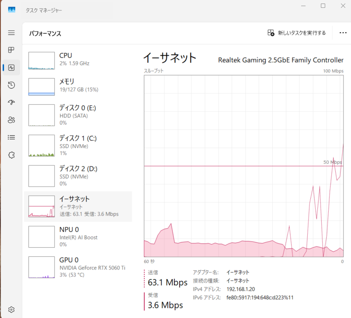Open the Processes page in the sidebar
The width and height of the screenshot is (351, 318).
point(11,50)
